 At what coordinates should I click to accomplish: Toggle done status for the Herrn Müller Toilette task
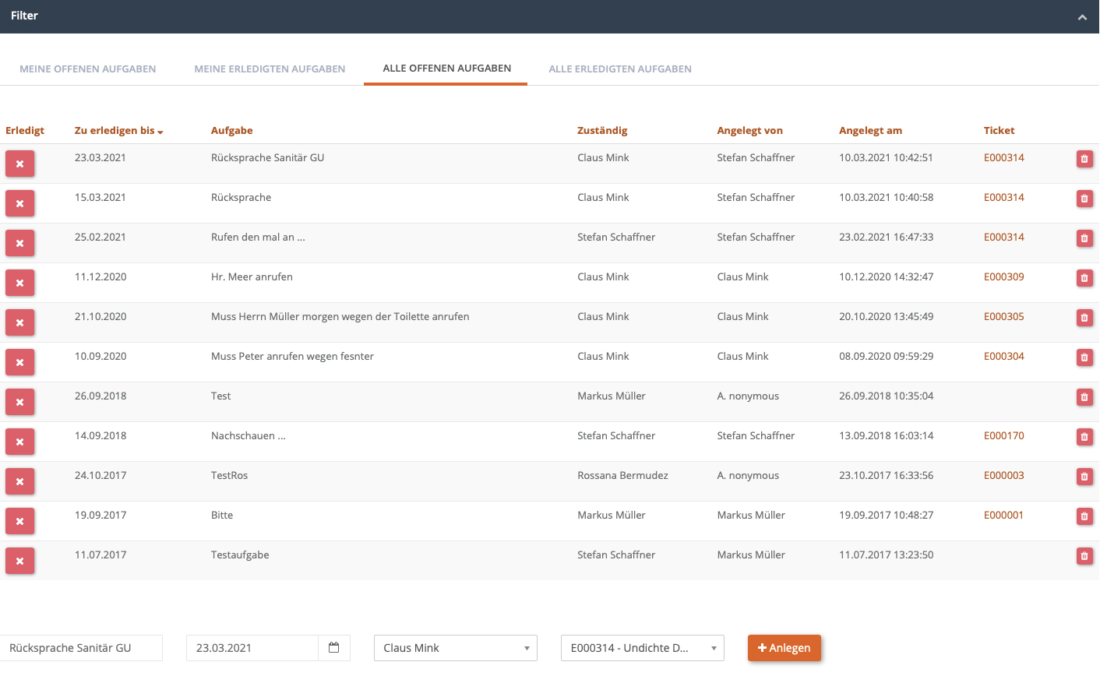(20, 323)
